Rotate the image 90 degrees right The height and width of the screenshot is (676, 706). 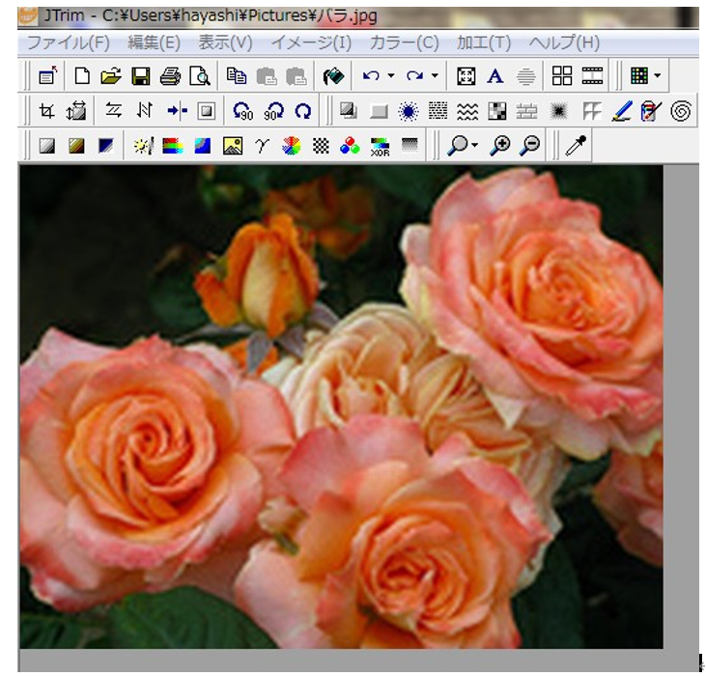point(273,111)
